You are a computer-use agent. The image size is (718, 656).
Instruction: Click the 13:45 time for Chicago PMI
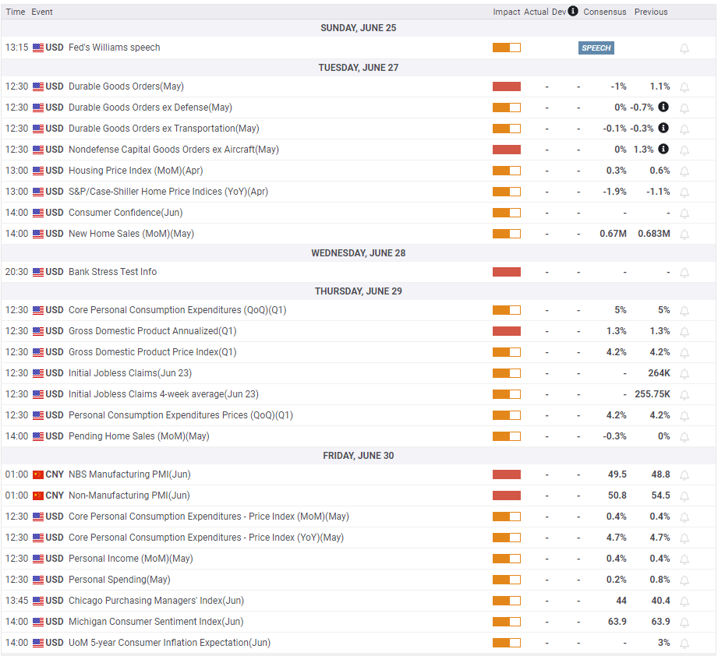click(16, 601)
